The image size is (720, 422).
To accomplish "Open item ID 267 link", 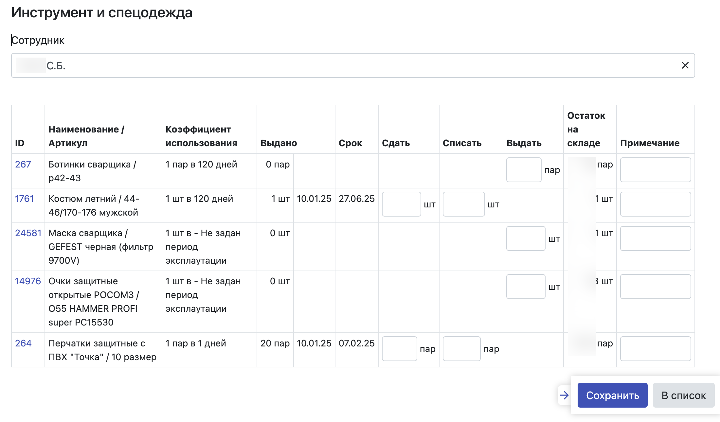I will [23, 164].
